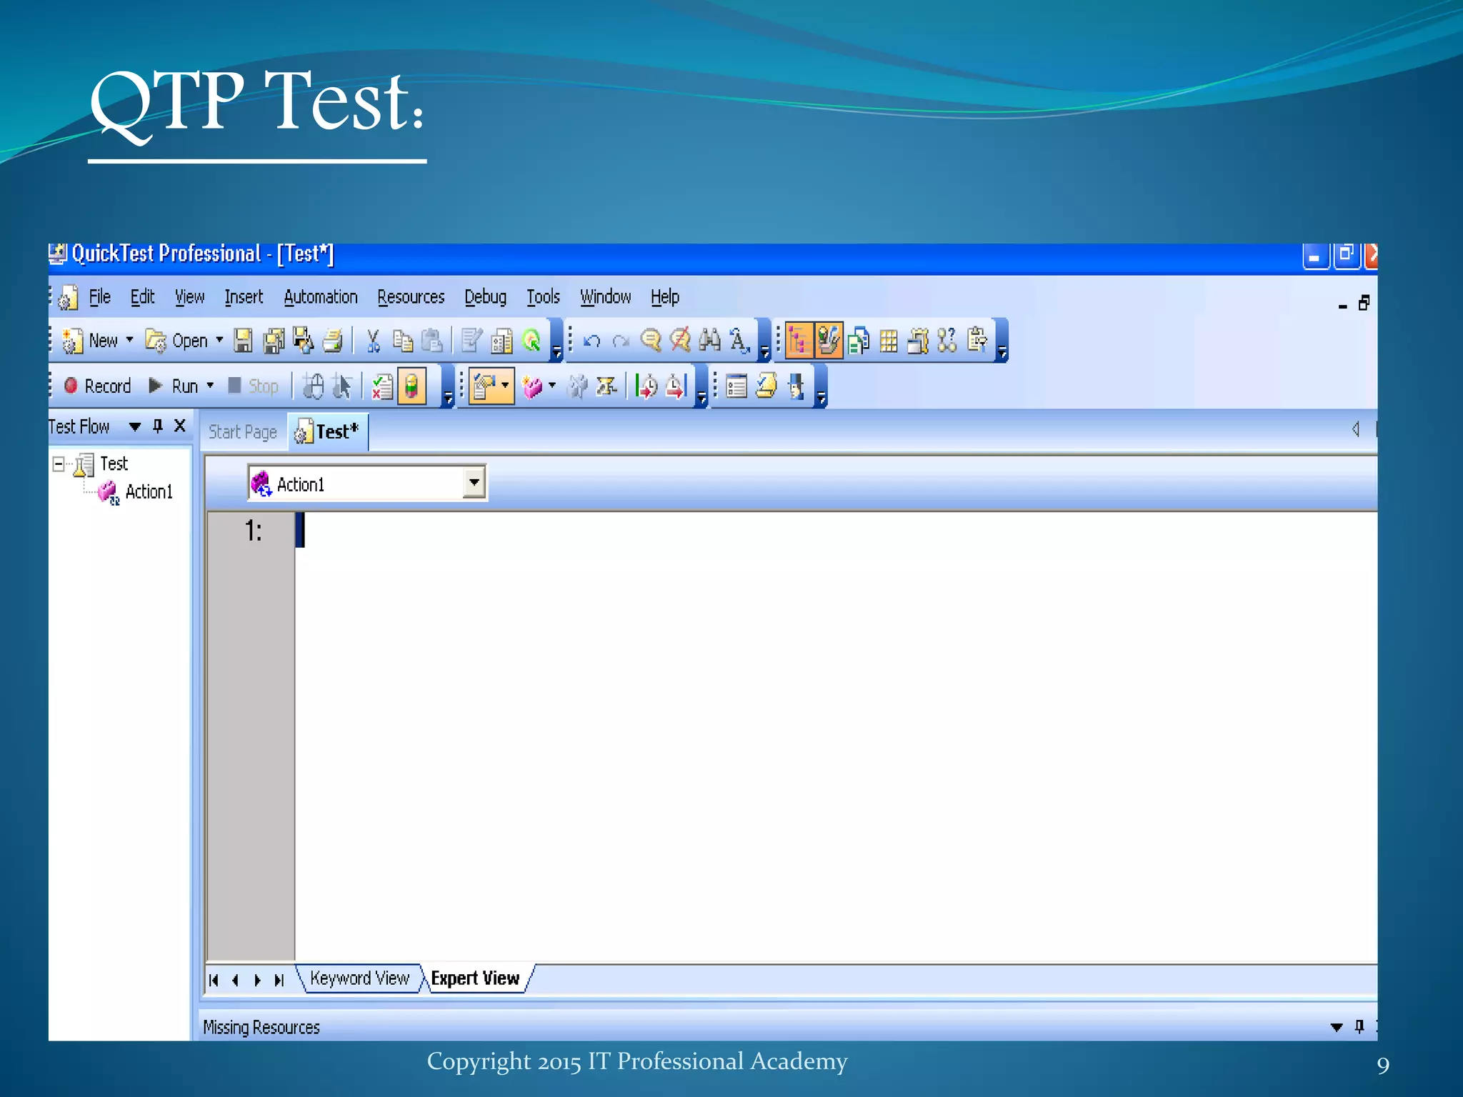Open the Missing Resources panel menu arrow
This screenshot has width=1463, height=1097.
[x=1337, y=1027]
